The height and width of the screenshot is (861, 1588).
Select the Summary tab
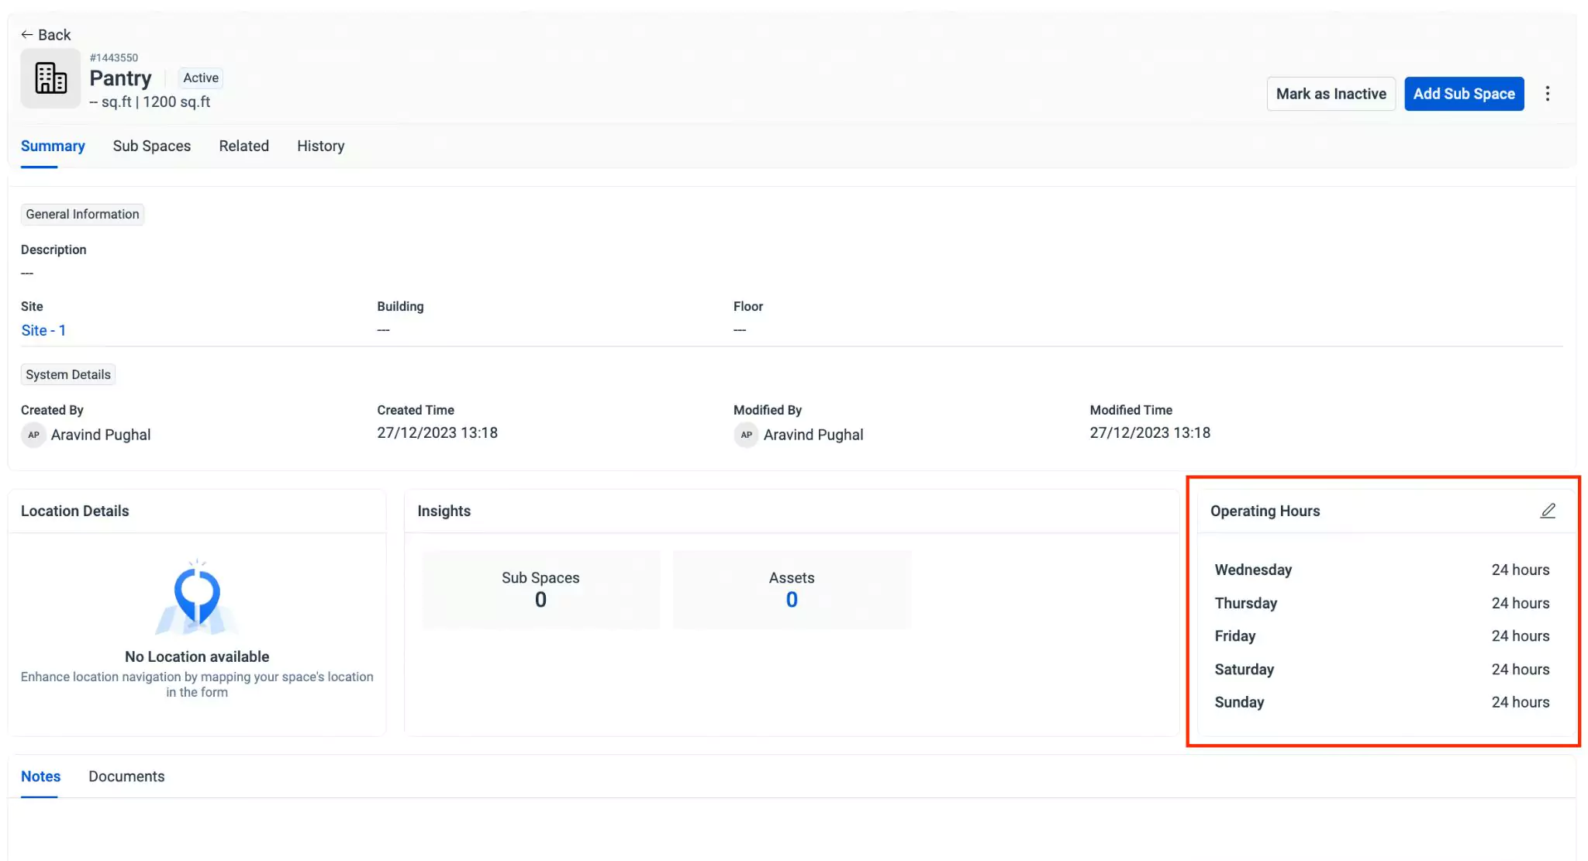click(53, 146)
